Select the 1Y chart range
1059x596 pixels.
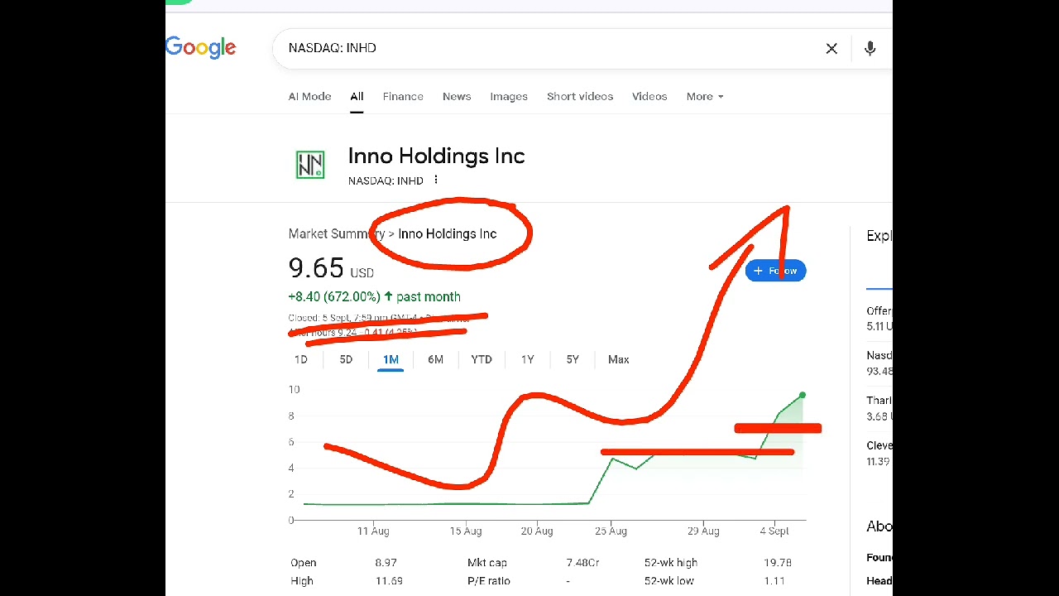(528, 359)
